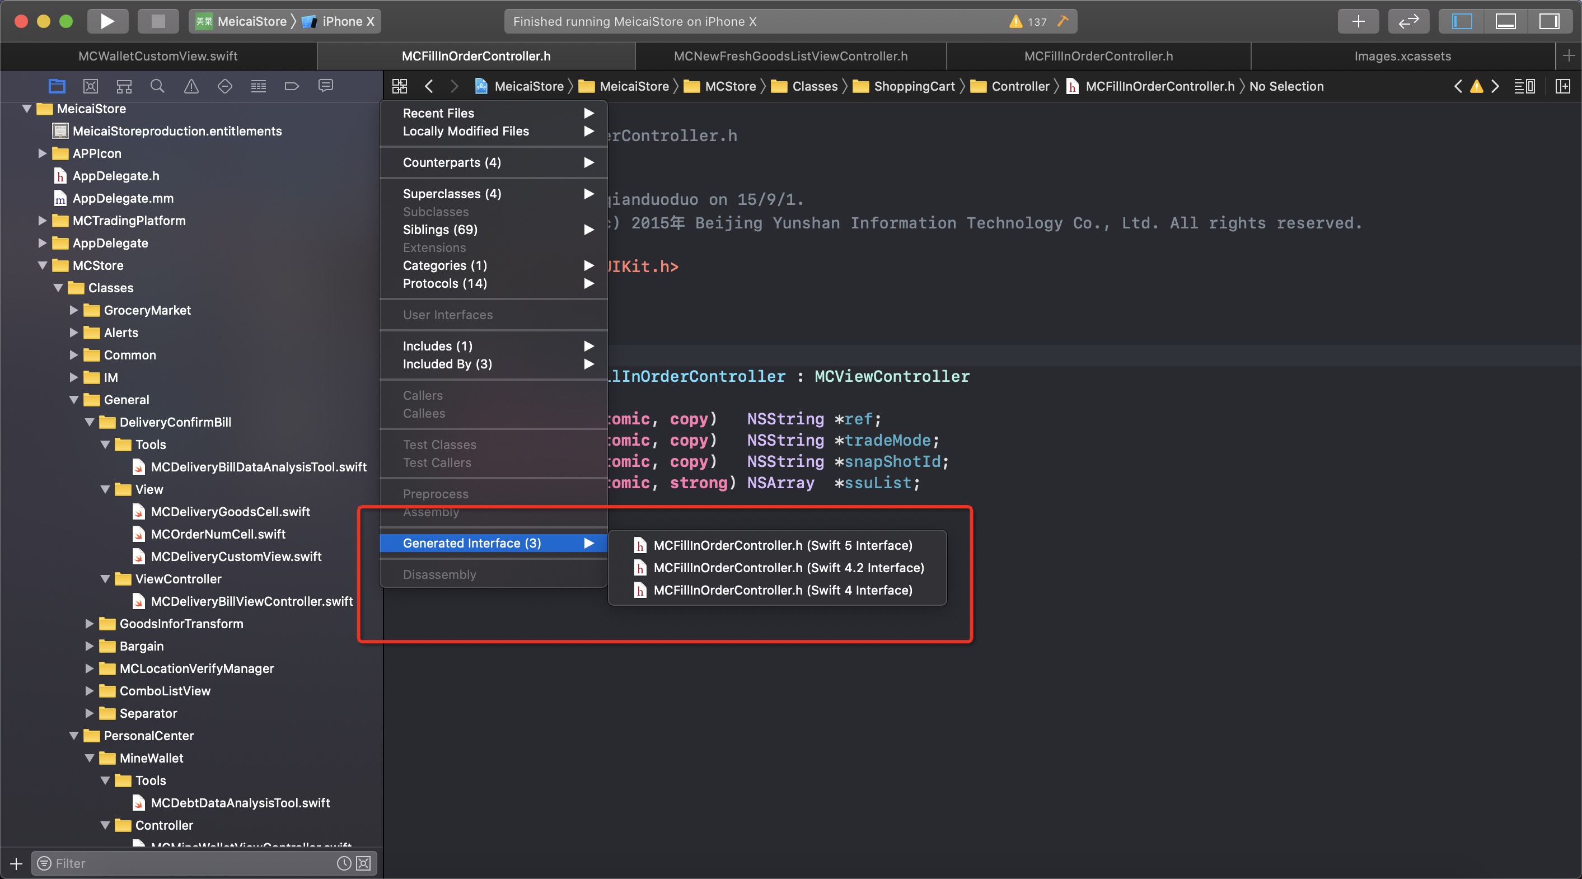Screen dimensions: 1582x879
Task: Open editor options lines icon
Action: [1525, 86]
